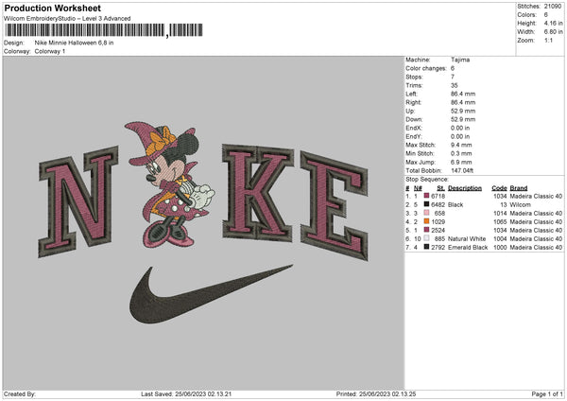This screenshot has height=401, width=567.
Task: Click the Stop Sequence heading
Action: tap(427, 180)
